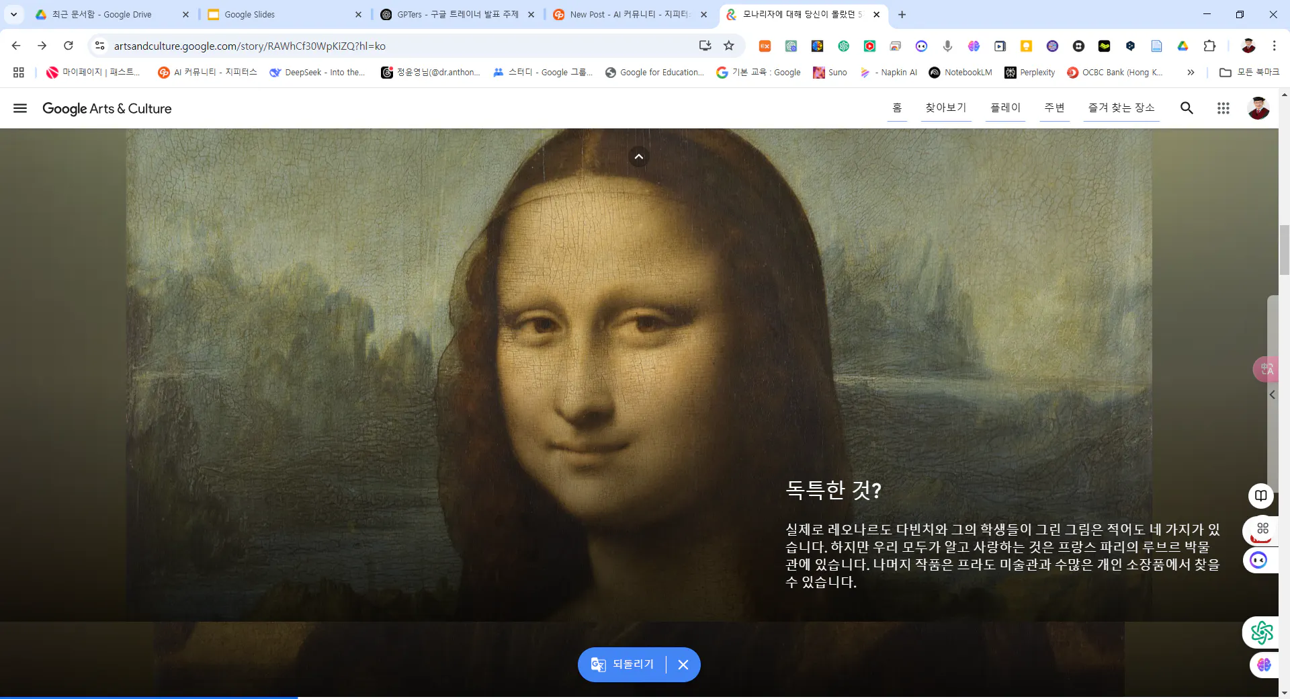Viewport: 1290px width, 699px height.
Task: Open the 즐겨 찾는 장소 nav item
Action: (1121, 108)
